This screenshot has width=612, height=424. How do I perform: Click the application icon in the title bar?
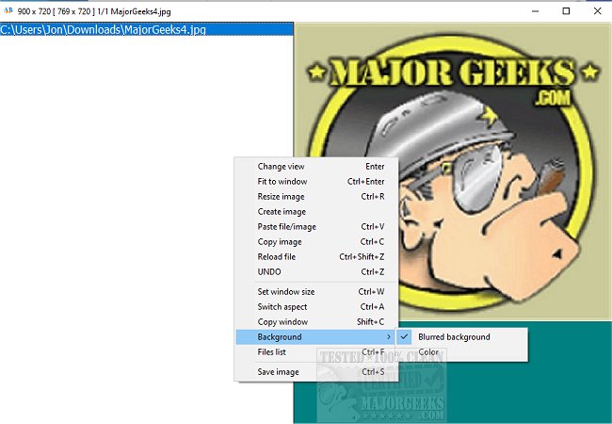tap(8, 10)
